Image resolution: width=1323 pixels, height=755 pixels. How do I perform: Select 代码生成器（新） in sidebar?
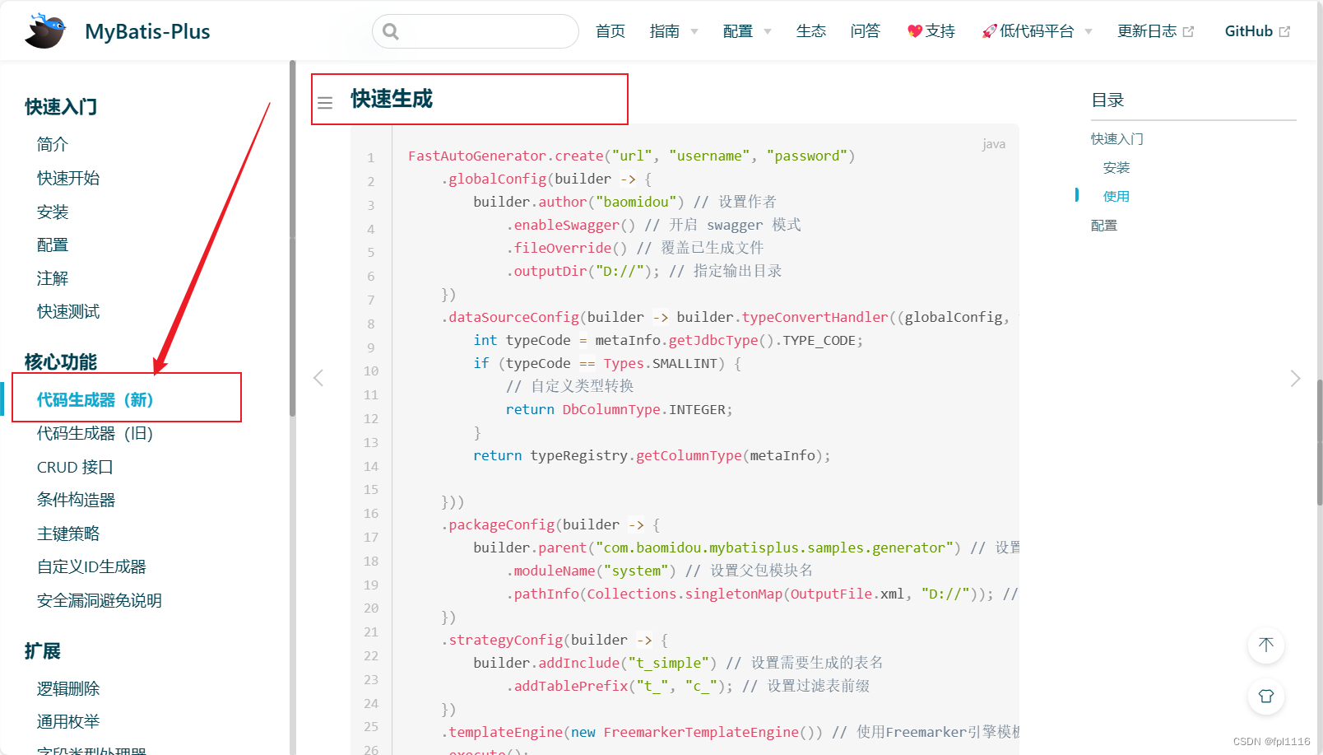pos(95,399)
